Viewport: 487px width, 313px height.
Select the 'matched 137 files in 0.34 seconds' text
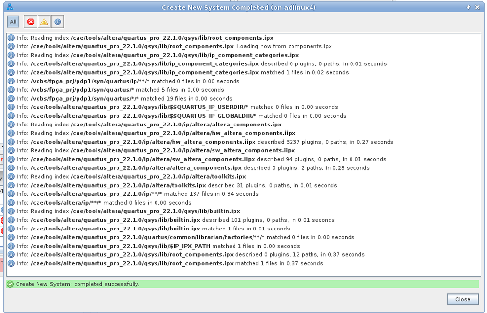pyautogui.click(x=211, y=194)
